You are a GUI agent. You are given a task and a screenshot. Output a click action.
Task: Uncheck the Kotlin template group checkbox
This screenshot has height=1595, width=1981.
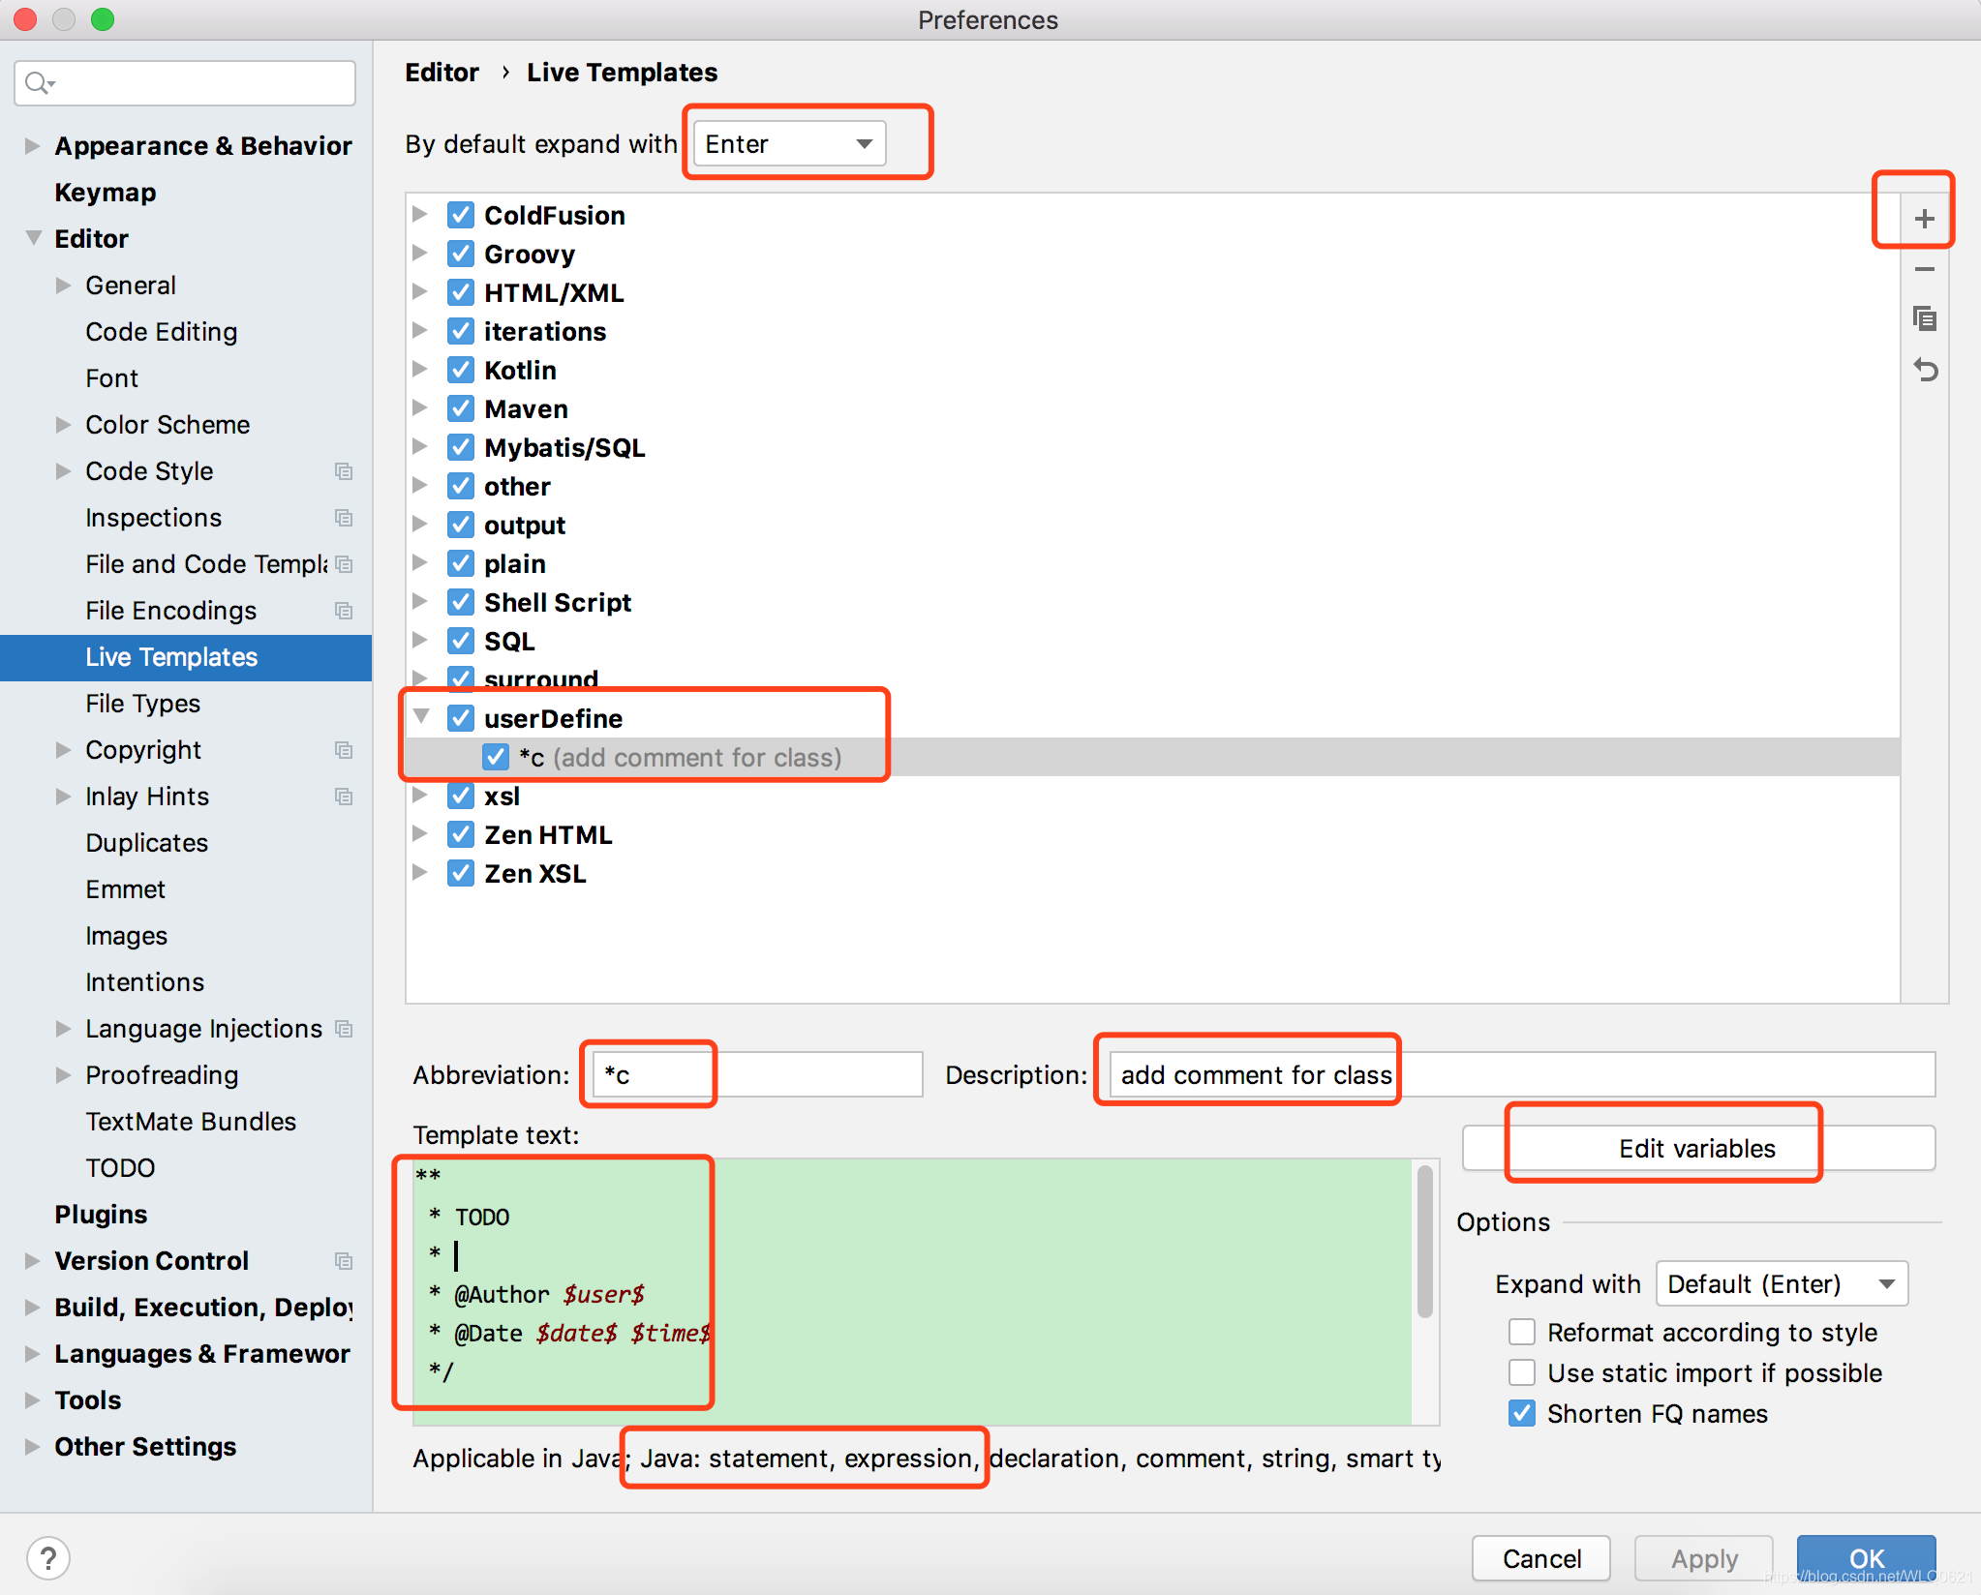point(461,371)
